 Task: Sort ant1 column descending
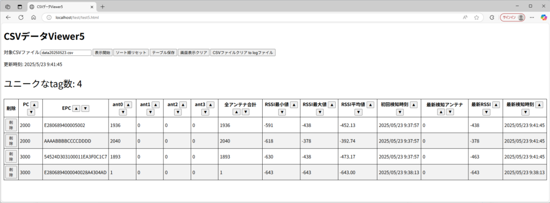[x=150, y=112]
